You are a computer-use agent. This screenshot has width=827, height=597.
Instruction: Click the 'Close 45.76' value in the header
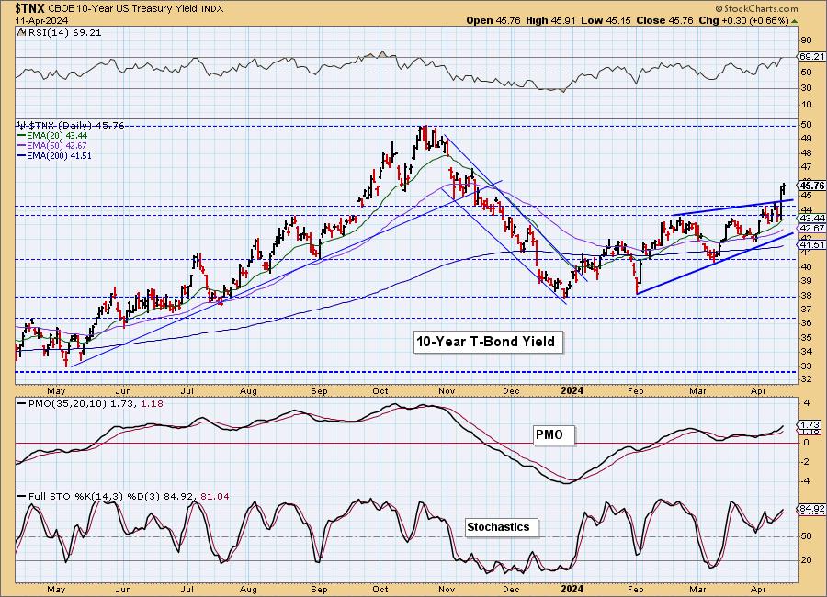coord(663,20)
